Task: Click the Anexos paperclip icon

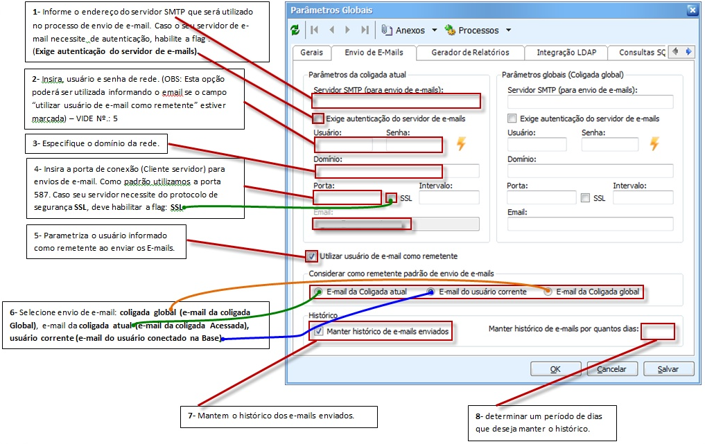Action: click(387, 30)
